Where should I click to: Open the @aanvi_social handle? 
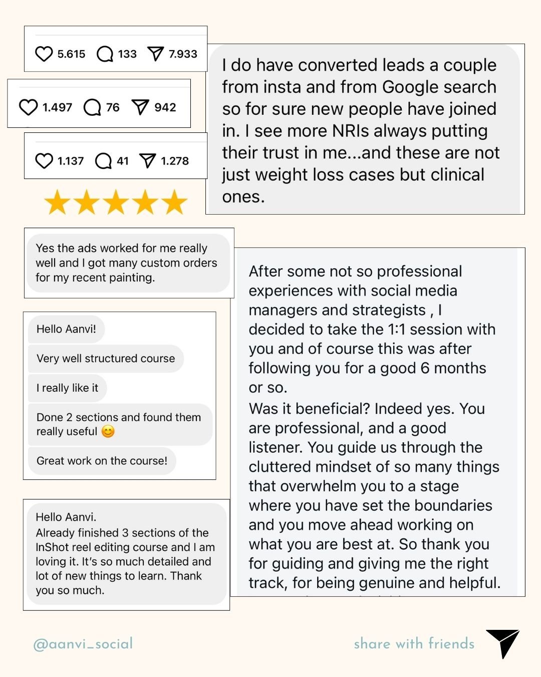coord(83,643)
